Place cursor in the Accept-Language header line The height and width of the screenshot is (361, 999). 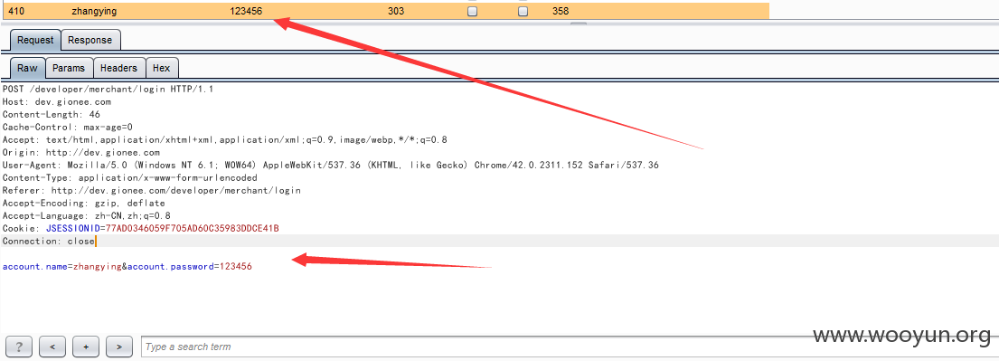coord(87,216)
